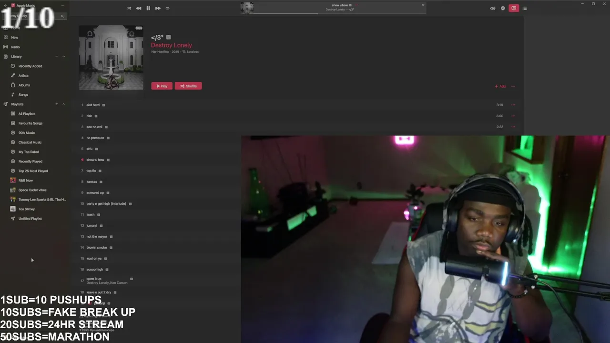610x343 pixels.
Task: Click the search magnifier icon
Action: [x=62, y=16]
